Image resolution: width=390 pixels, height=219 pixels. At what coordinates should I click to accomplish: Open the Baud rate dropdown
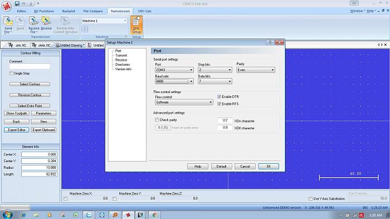[x=174, y=81]
